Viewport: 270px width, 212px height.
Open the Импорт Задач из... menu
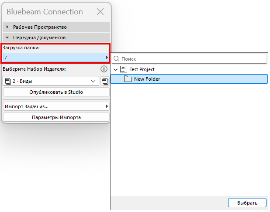(55, 106)
